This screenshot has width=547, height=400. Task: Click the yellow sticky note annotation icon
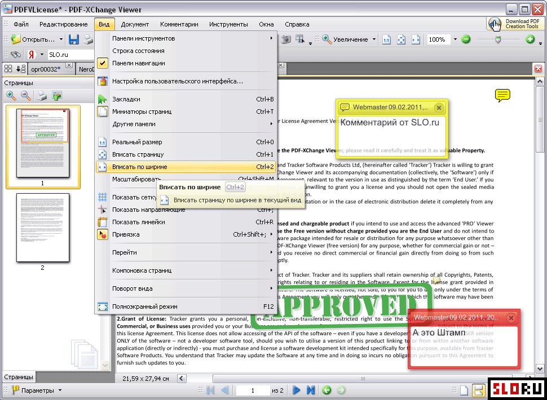[502, 95]
